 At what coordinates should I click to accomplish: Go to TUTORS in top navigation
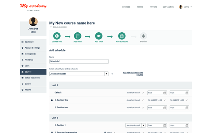point(154,7)
